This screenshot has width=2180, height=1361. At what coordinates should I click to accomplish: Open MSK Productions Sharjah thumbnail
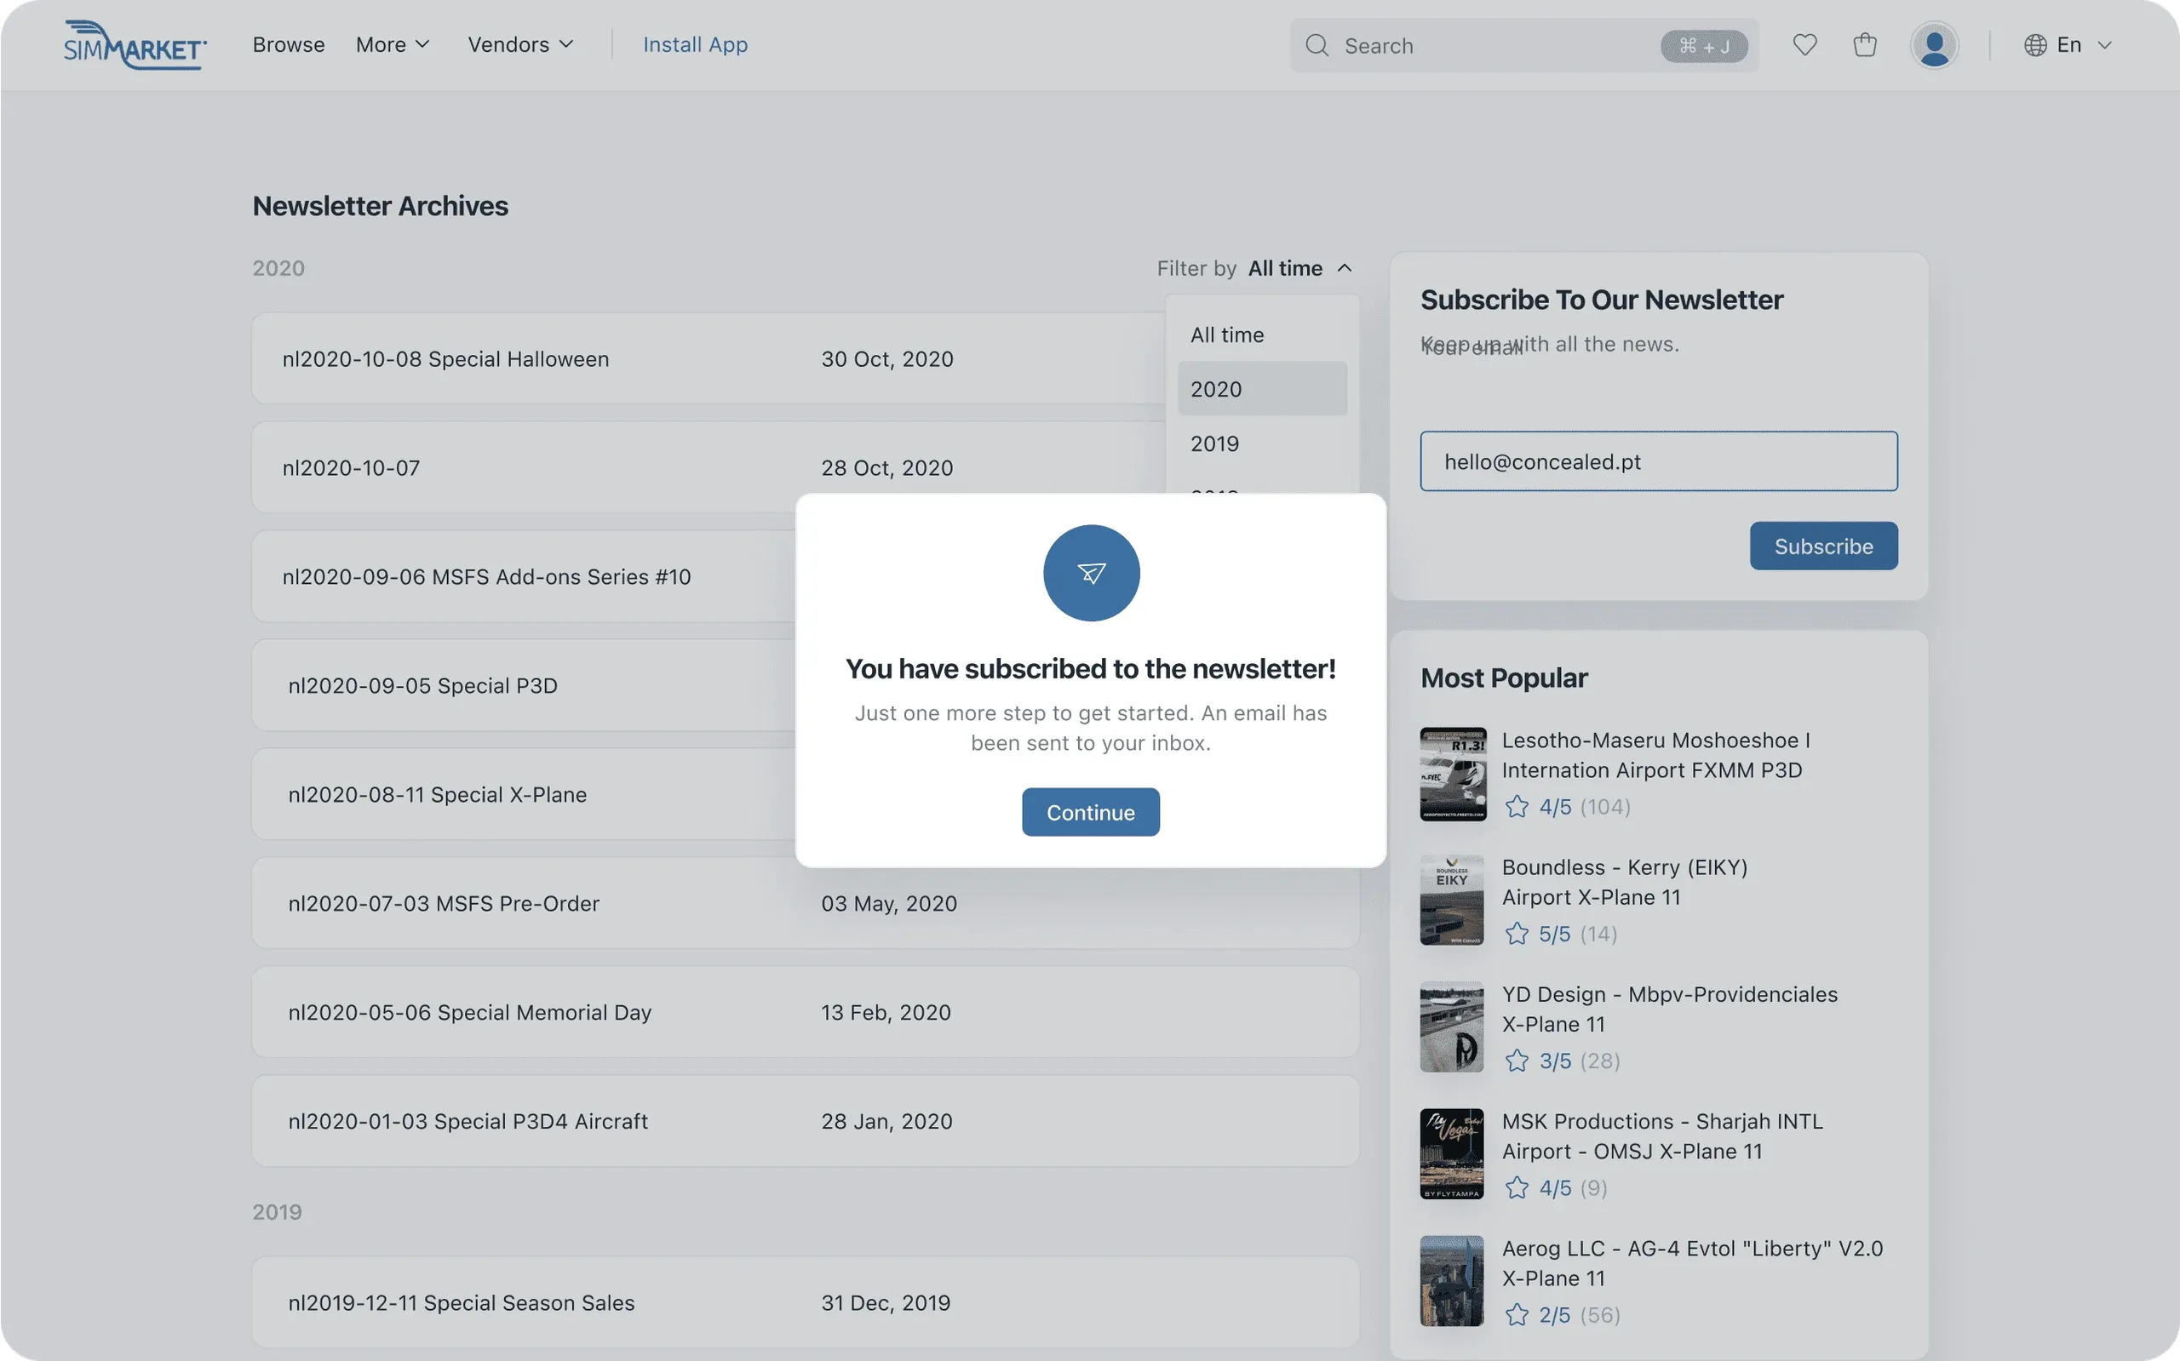click(1453, 1154)
